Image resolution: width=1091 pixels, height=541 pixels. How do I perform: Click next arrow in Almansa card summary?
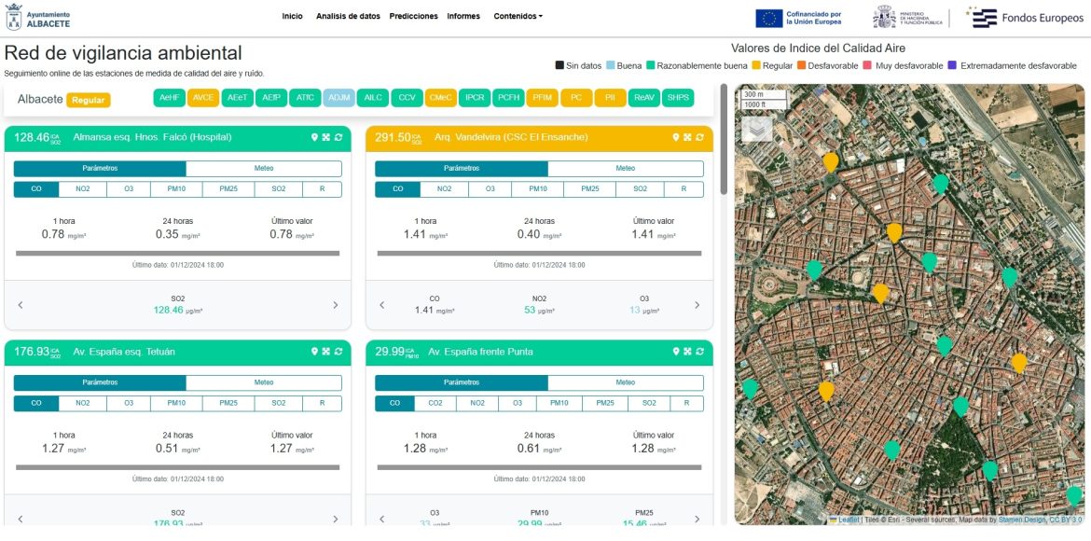(336, 305)
